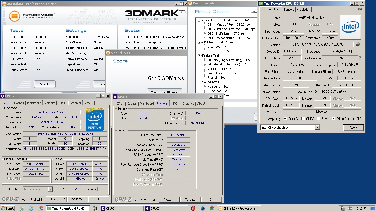376x212 pixels.
Task: Select GT2 - Battle of Proxycon row
Action: point(231,29)
